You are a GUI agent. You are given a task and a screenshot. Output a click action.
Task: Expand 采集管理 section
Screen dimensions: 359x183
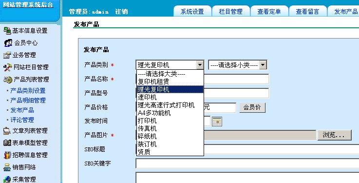(24, 179)
